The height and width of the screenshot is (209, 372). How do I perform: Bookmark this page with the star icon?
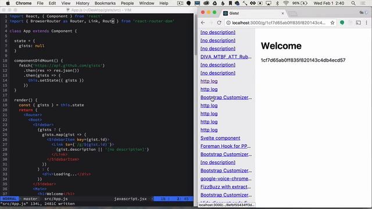[x=332, y=23]
